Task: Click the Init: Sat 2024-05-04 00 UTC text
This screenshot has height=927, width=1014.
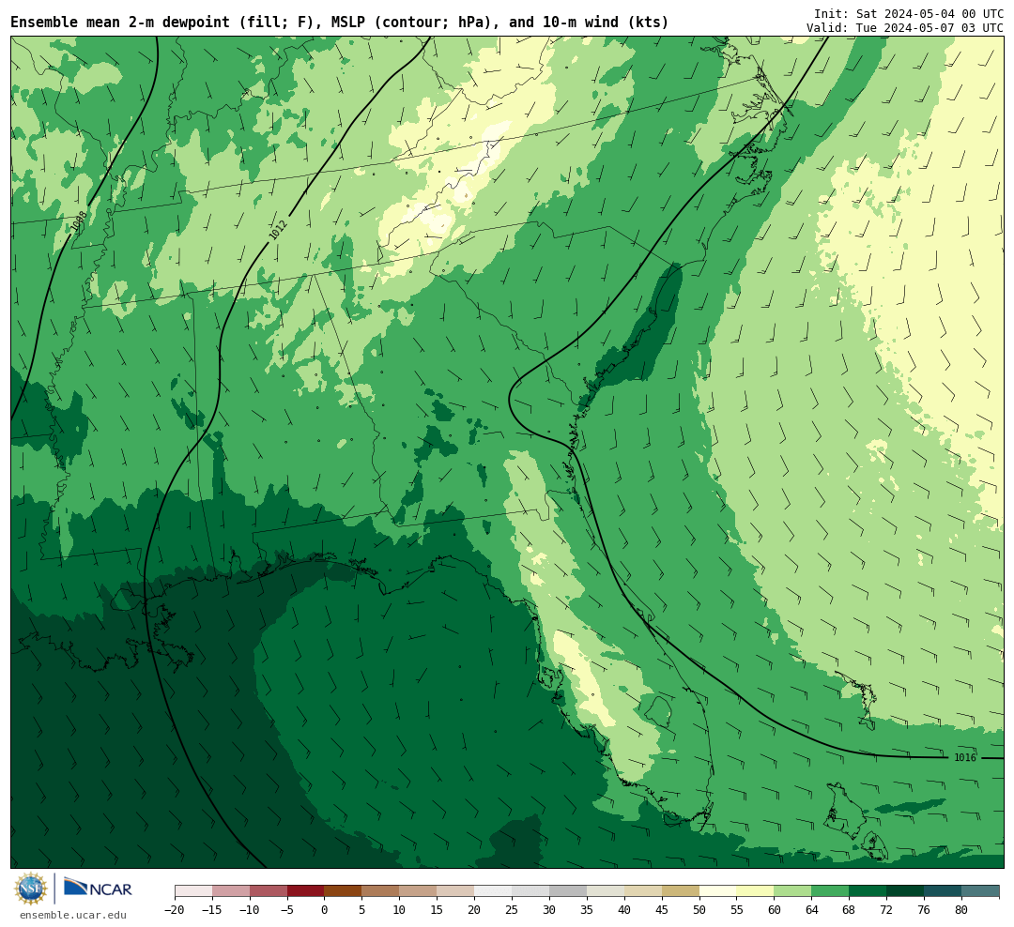Action: (909, 13)
